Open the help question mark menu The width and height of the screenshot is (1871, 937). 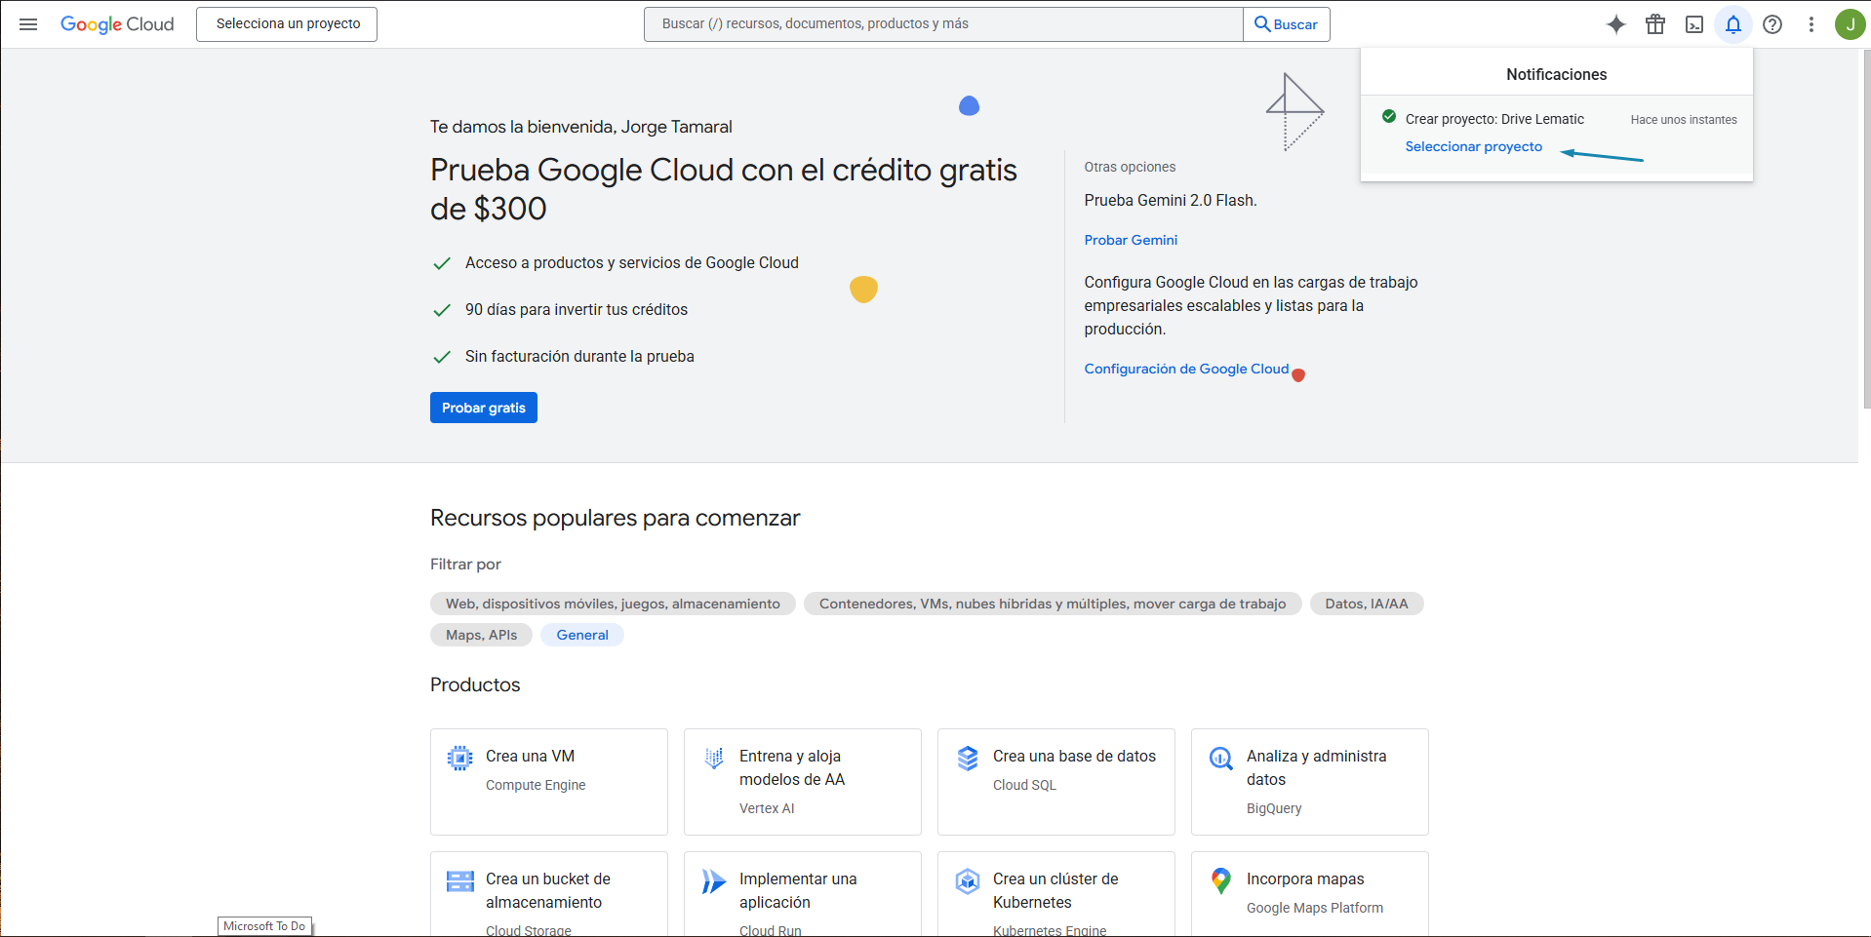[x=1772, y=24]
